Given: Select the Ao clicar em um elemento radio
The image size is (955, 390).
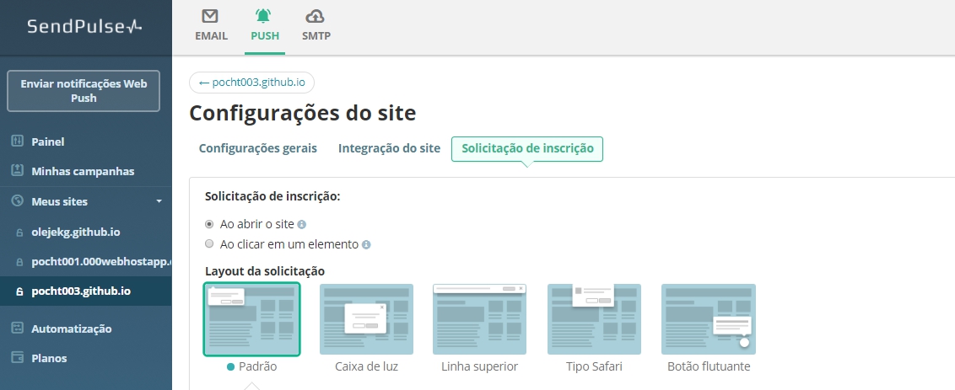Looking at the screenshot, I should [x=209, y=244].
